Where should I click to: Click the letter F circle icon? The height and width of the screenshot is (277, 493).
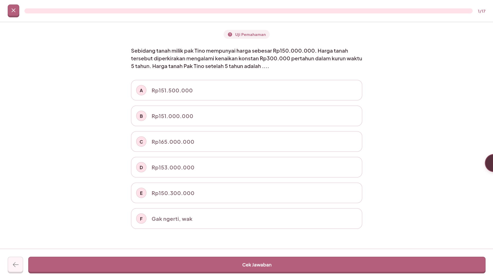pyautogui.click(x=141, y=218)
